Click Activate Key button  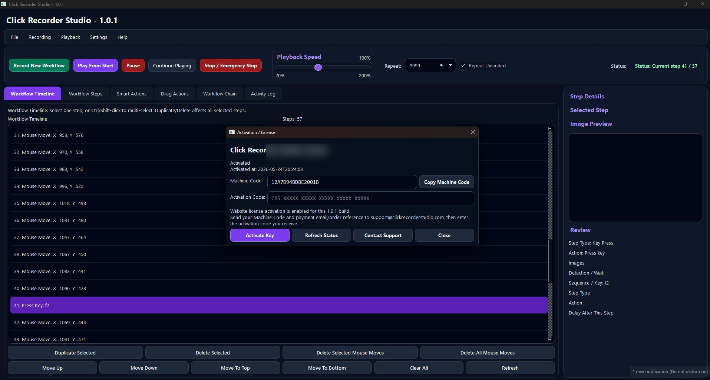click(x=260, y=235)
